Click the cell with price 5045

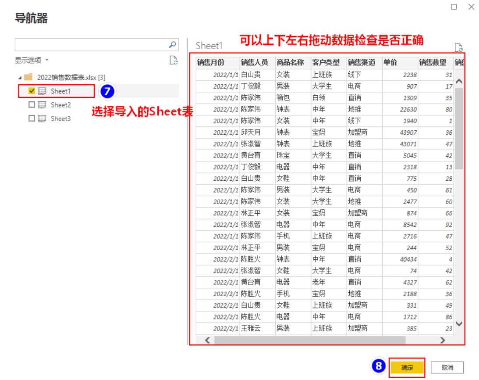(400, 155)
